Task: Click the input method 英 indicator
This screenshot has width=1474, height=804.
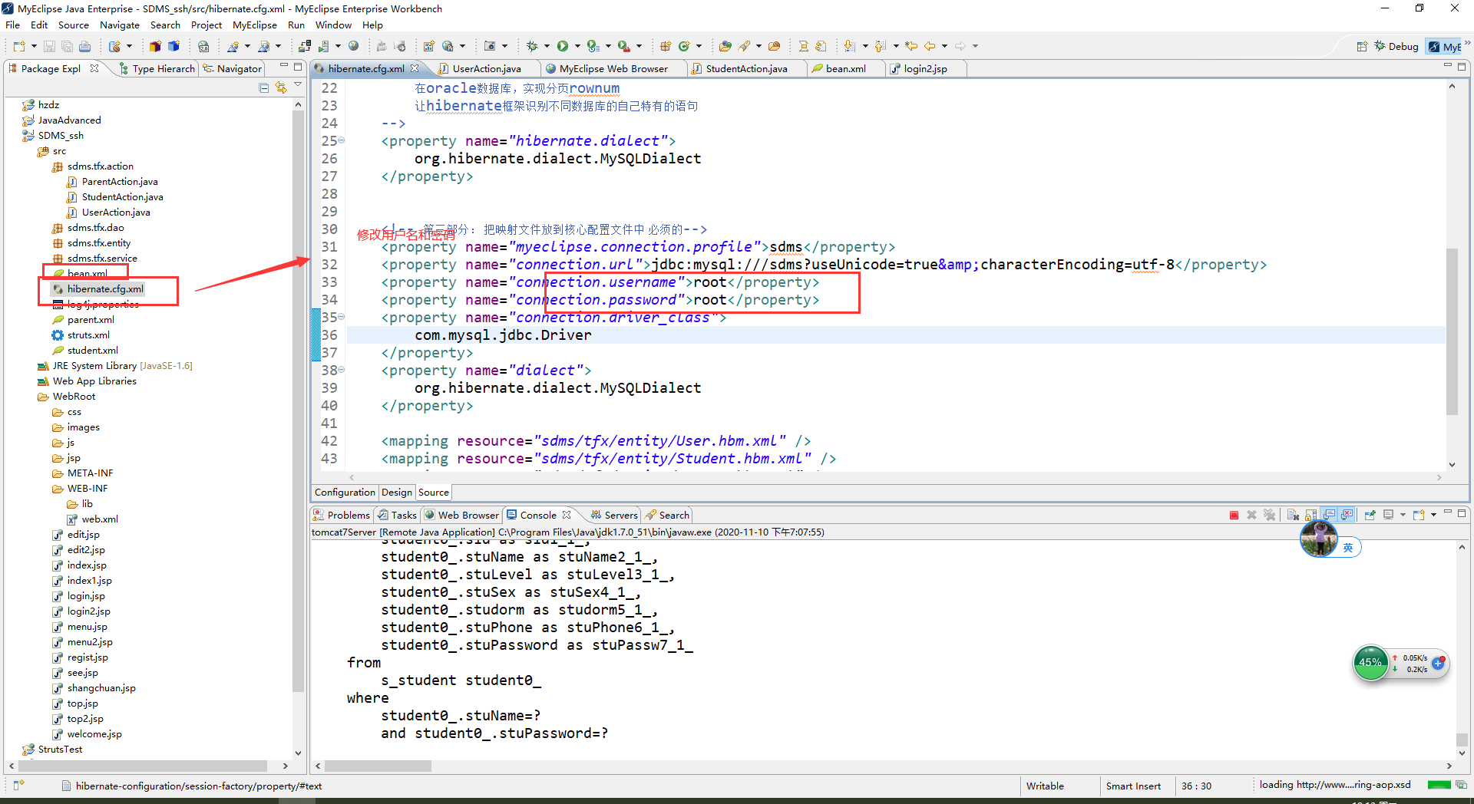Action: tap(1348, 548)
